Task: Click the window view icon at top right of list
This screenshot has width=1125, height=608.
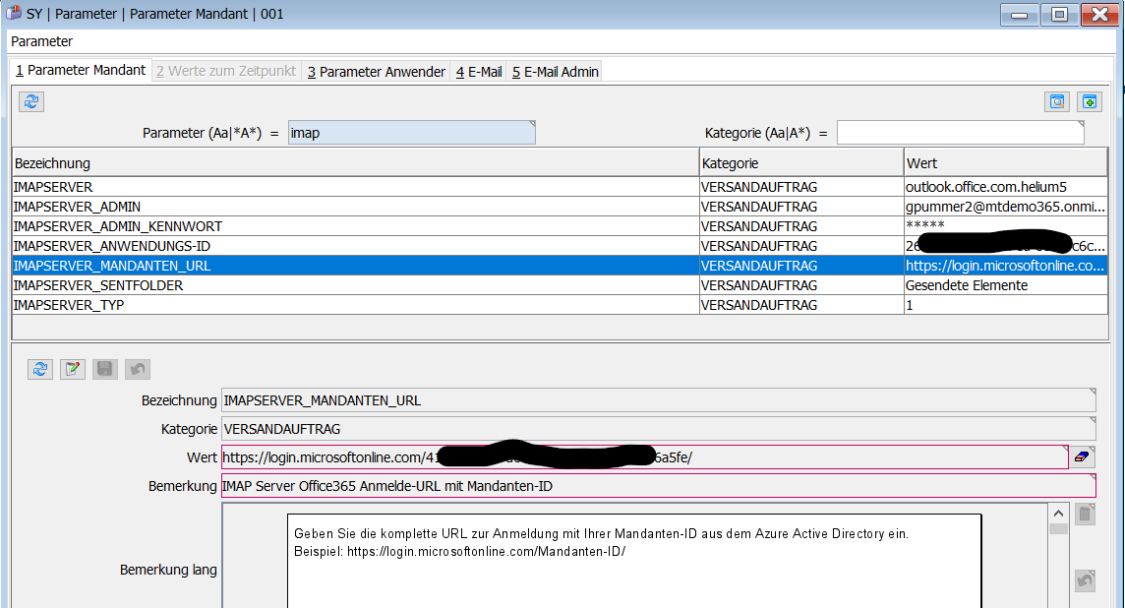Action: pyautogui.click(x=1057, y=101)
